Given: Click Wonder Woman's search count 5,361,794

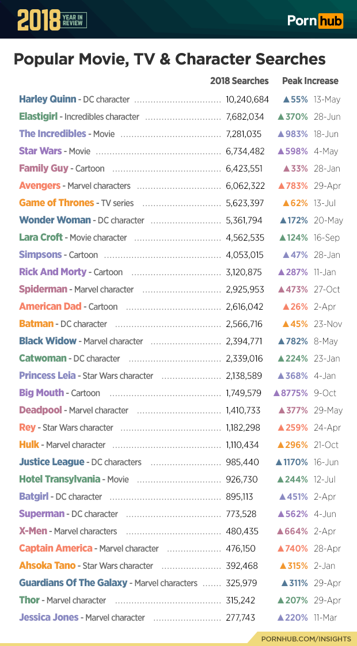Looking at the screenshot, I should 244,220.
